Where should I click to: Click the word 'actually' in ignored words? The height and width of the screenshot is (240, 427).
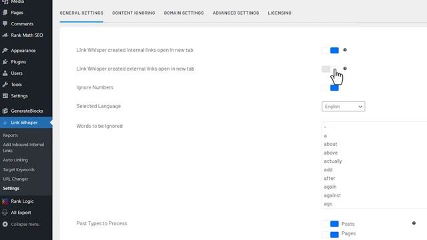[x=333, y=161]
